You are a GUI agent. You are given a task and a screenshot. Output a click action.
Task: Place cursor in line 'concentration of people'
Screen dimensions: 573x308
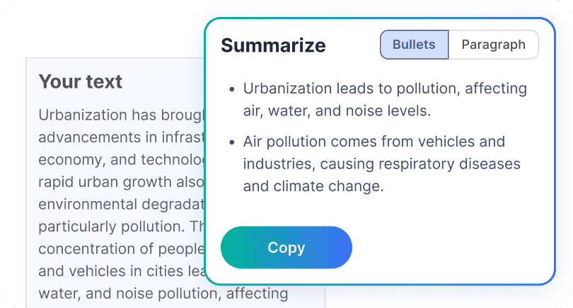coord(122,249)
